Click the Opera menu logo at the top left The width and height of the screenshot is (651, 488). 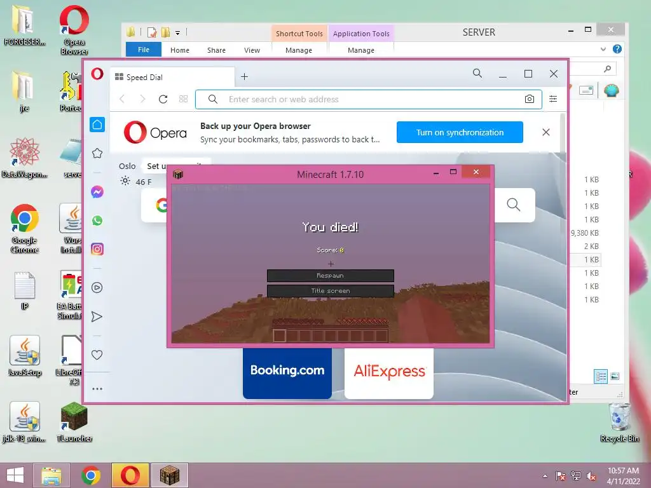click(x=97, y=74)
